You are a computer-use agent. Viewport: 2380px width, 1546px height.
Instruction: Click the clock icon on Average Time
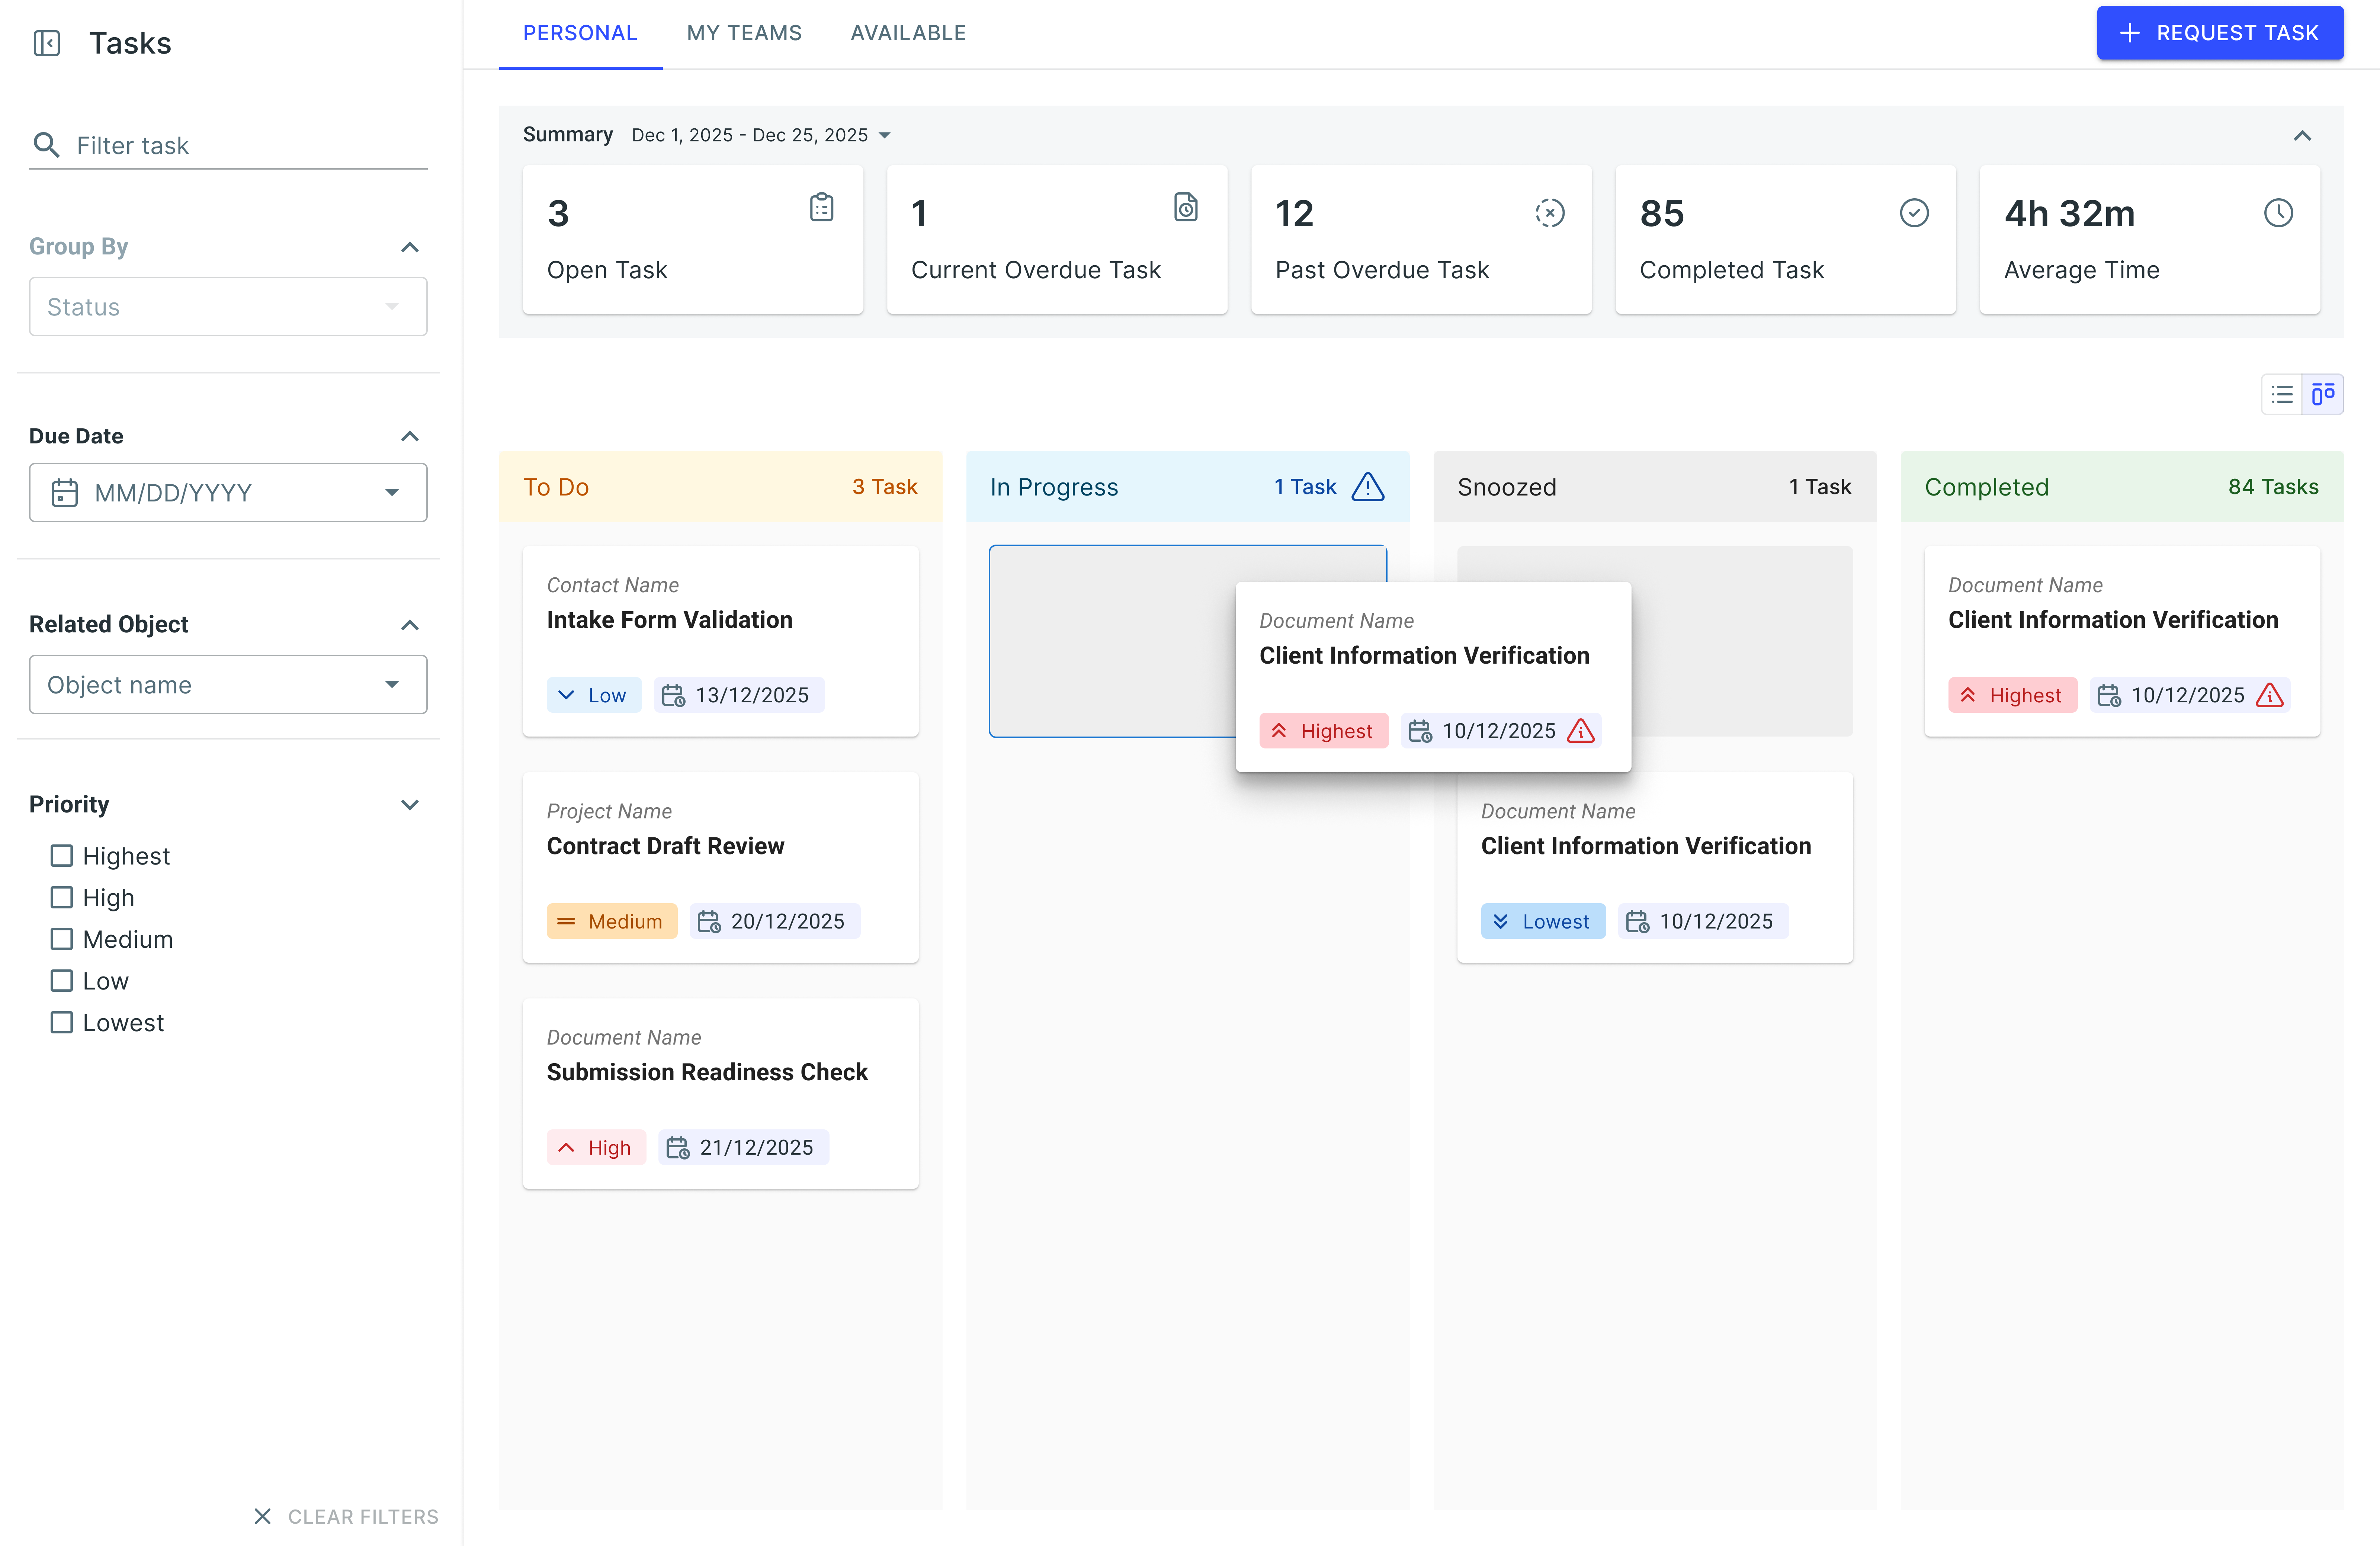2278,213
